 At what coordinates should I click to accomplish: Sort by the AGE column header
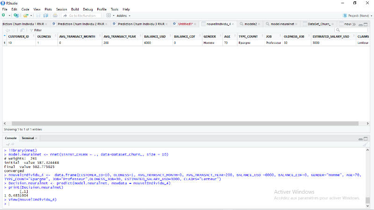click(227, 36)
